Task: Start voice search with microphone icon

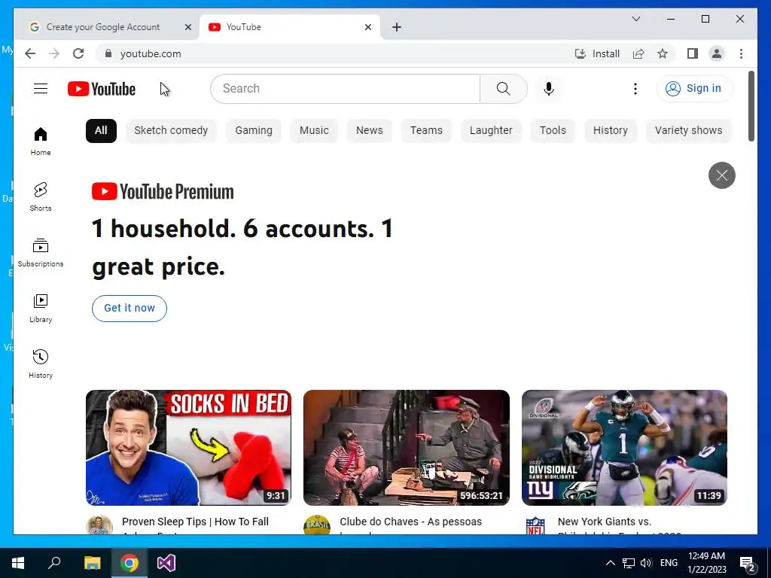Action: 549,89
